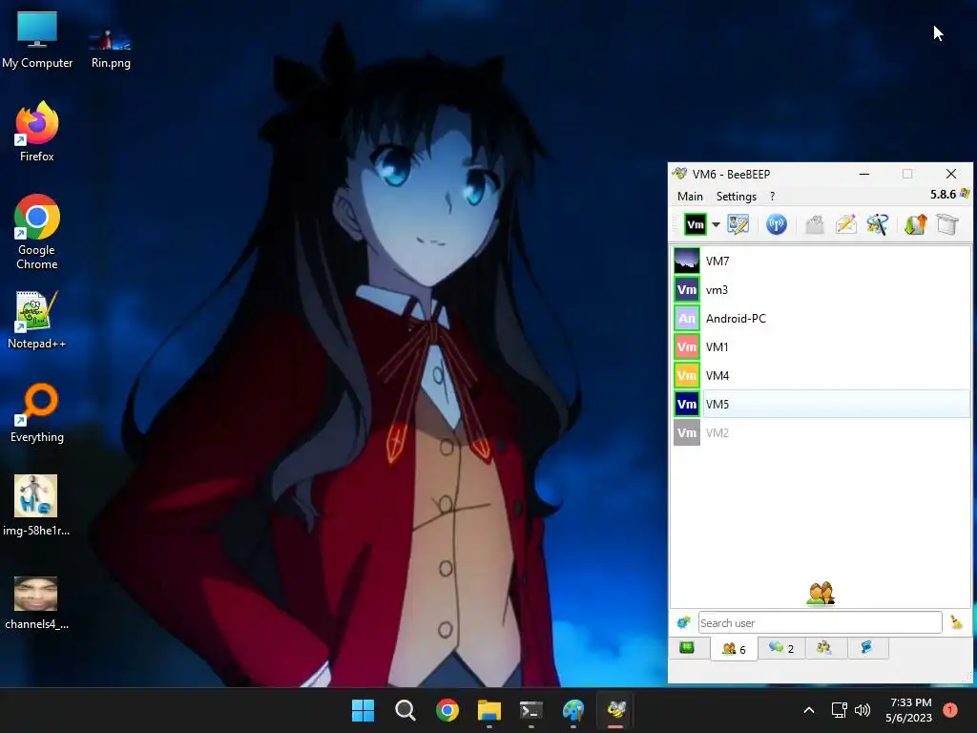977x733 pixels.
Task: Click the Vm user status avatar in BeeBEEP toolbar
Action: click(x=695, y=224)
